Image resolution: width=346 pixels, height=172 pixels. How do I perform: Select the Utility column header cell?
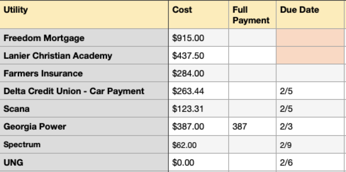tap(84, 15)
